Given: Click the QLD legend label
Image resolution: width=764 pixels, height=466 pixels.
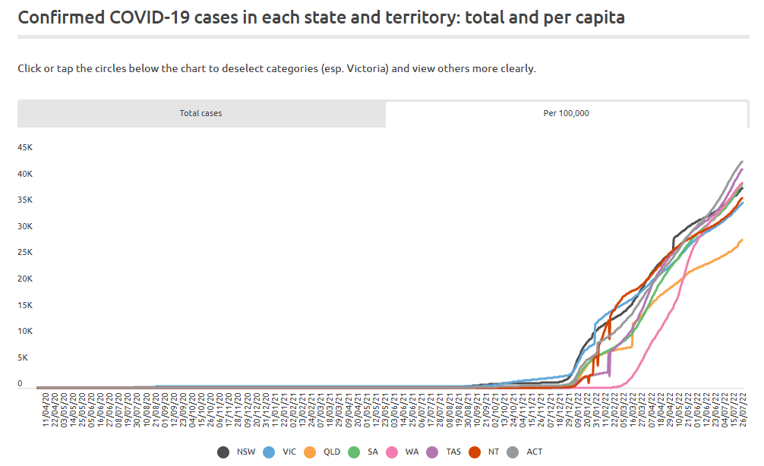Looking at the screenshot, I should pos(332,452).
